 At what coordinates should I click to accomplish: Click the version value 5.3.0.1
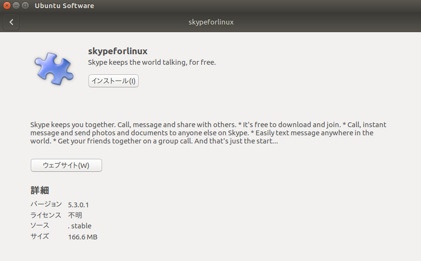(x=78, y=205)
